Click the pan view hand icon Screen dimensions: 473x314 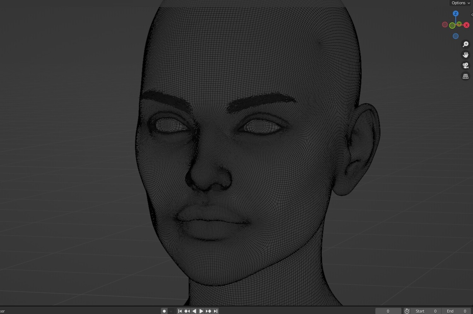pyautogui.click(x=465, y=55)
